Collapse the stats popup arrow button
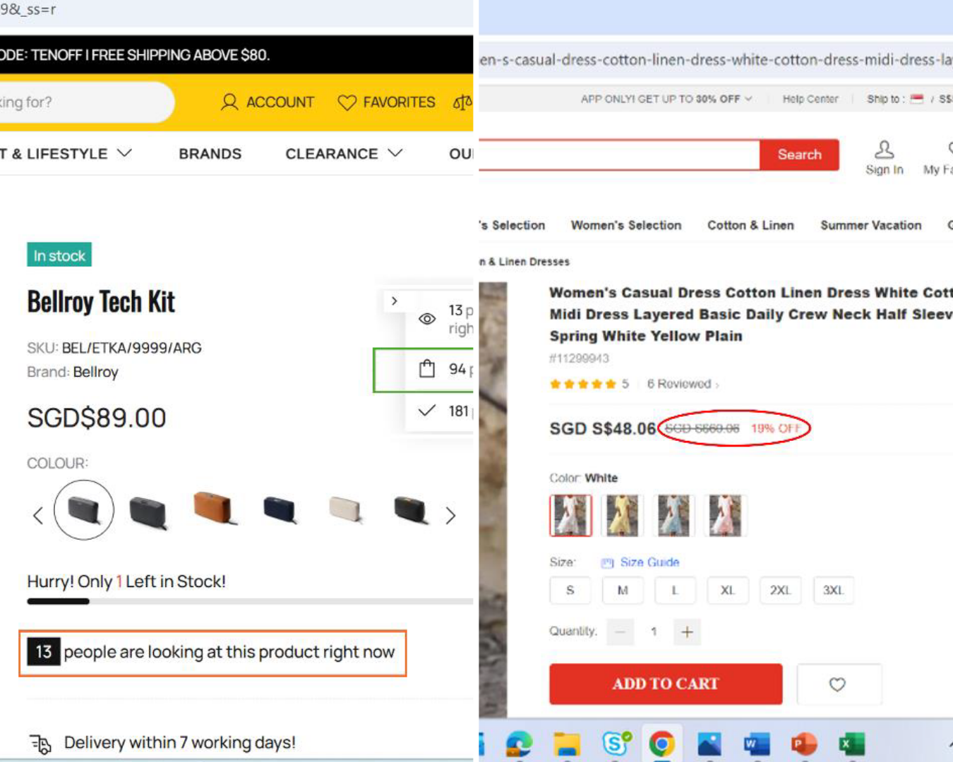 (x=394, y=301)
